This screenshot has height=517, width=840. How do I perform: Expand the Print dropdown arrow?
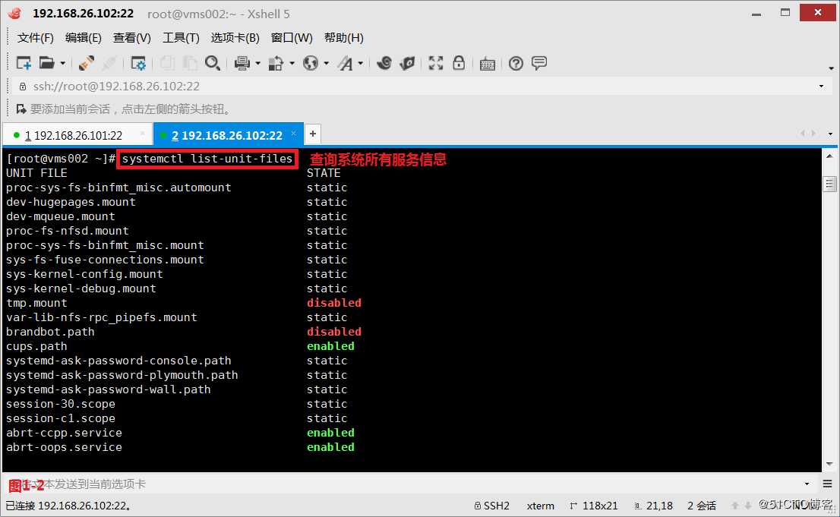(x=257, y=64)
